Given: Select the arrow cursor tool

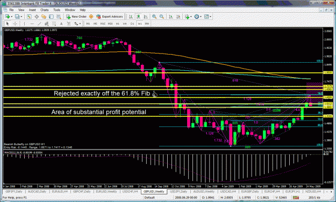Looking at the screenshot, I should [x=8, y=24].
